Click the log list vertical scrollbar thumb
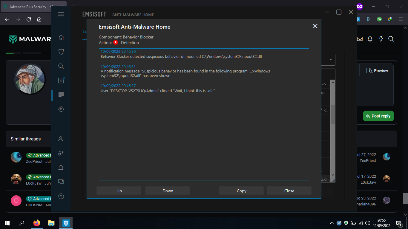The image size is (408, 229). 333,115
